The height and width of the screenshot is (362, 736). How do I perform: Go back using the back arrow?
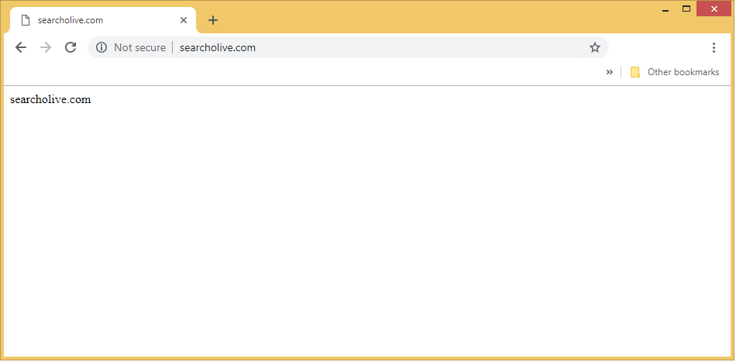[21, 47]
